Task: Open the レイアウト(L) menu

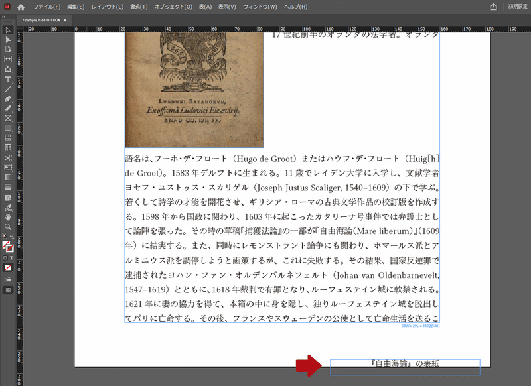Action: click(108, 7)
